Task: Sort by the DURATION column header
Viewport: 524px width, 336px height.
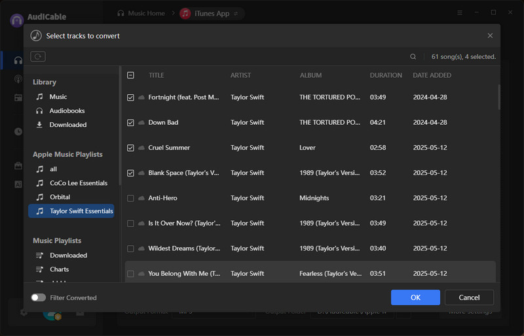Action: 386,75
